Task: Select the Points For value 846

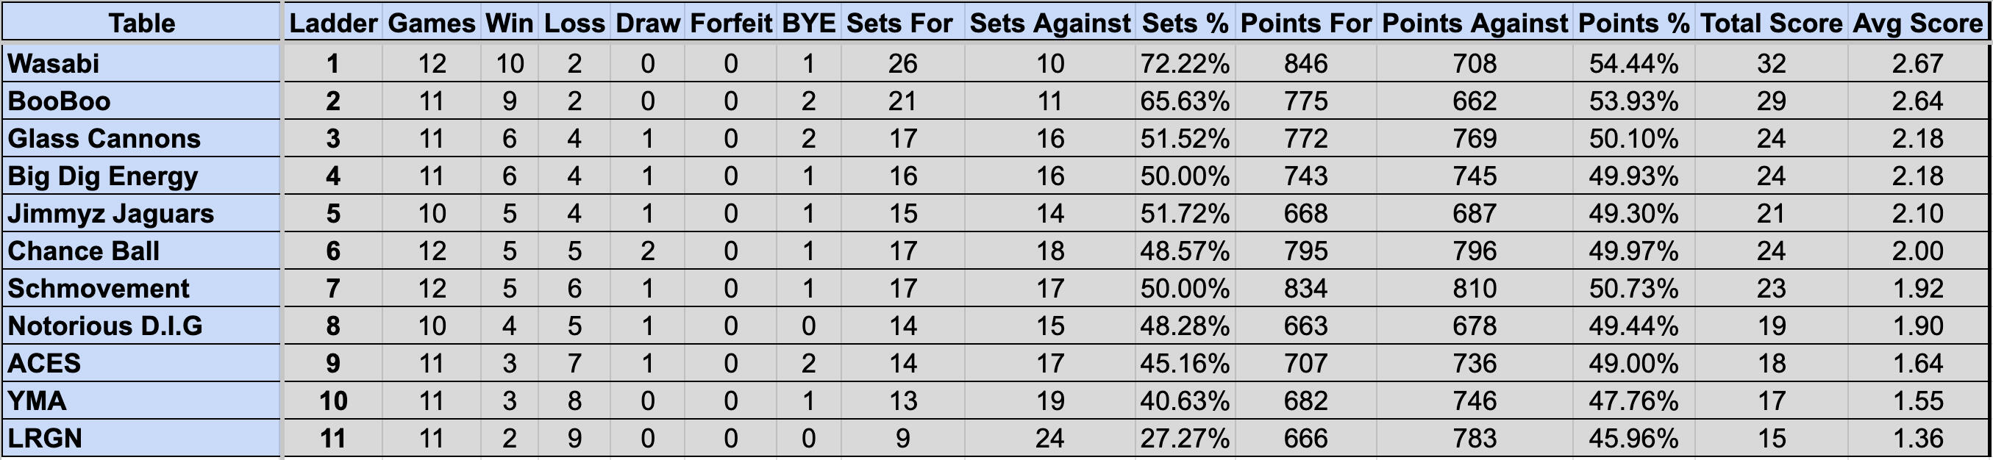Action: click(1306, 63)
